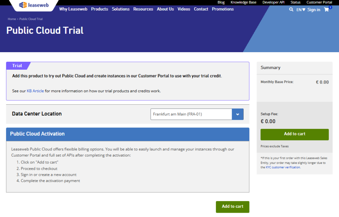This screenshot has width=339, height=217.
Task: Click the Prices exclude Taxes note
Action: click(274, 146)
